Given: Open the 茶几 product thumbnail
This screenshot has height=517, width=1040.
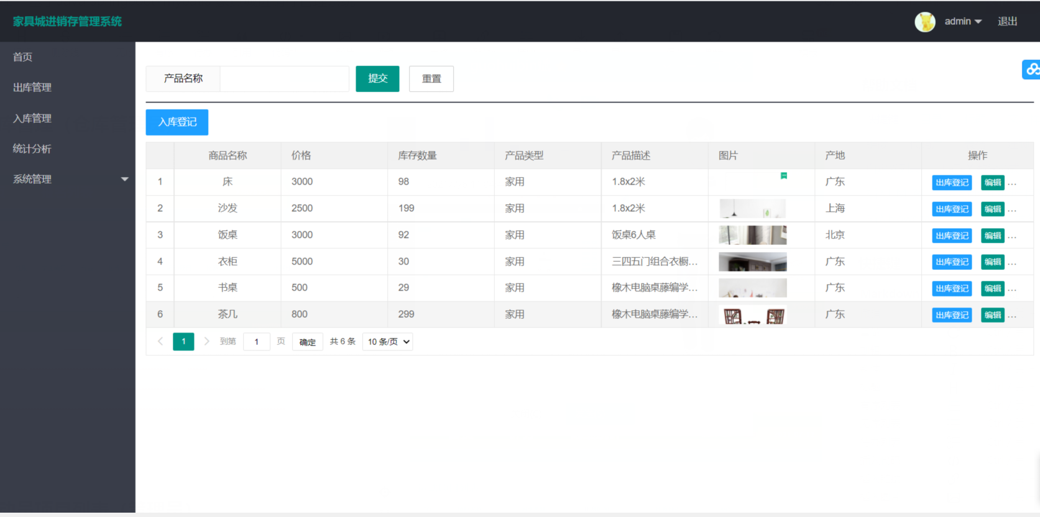Looking at the screenshot, I should click(x=753, y=315).
